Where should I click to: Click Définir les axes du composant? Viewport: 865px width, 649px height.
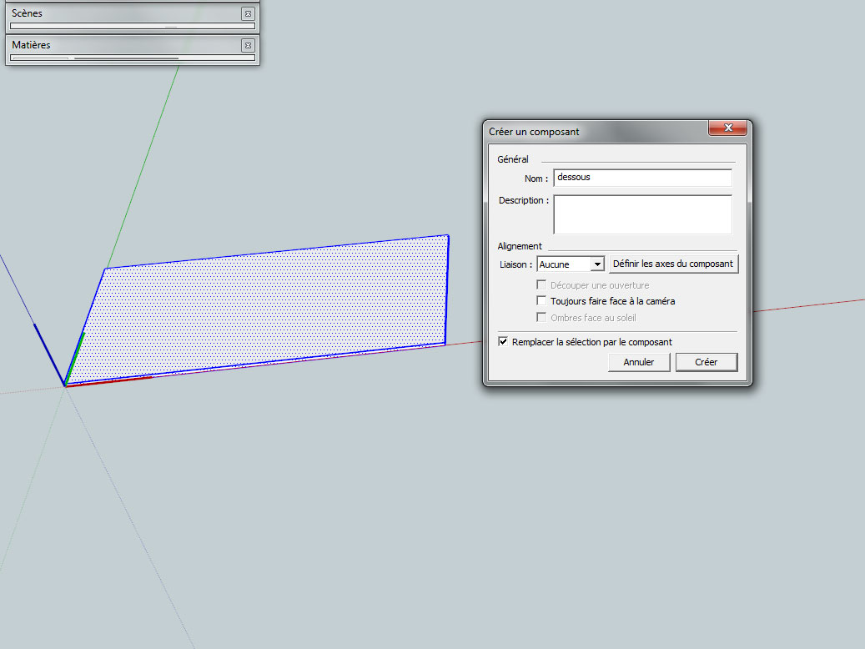pyautogui.click(x=673, y=264)
